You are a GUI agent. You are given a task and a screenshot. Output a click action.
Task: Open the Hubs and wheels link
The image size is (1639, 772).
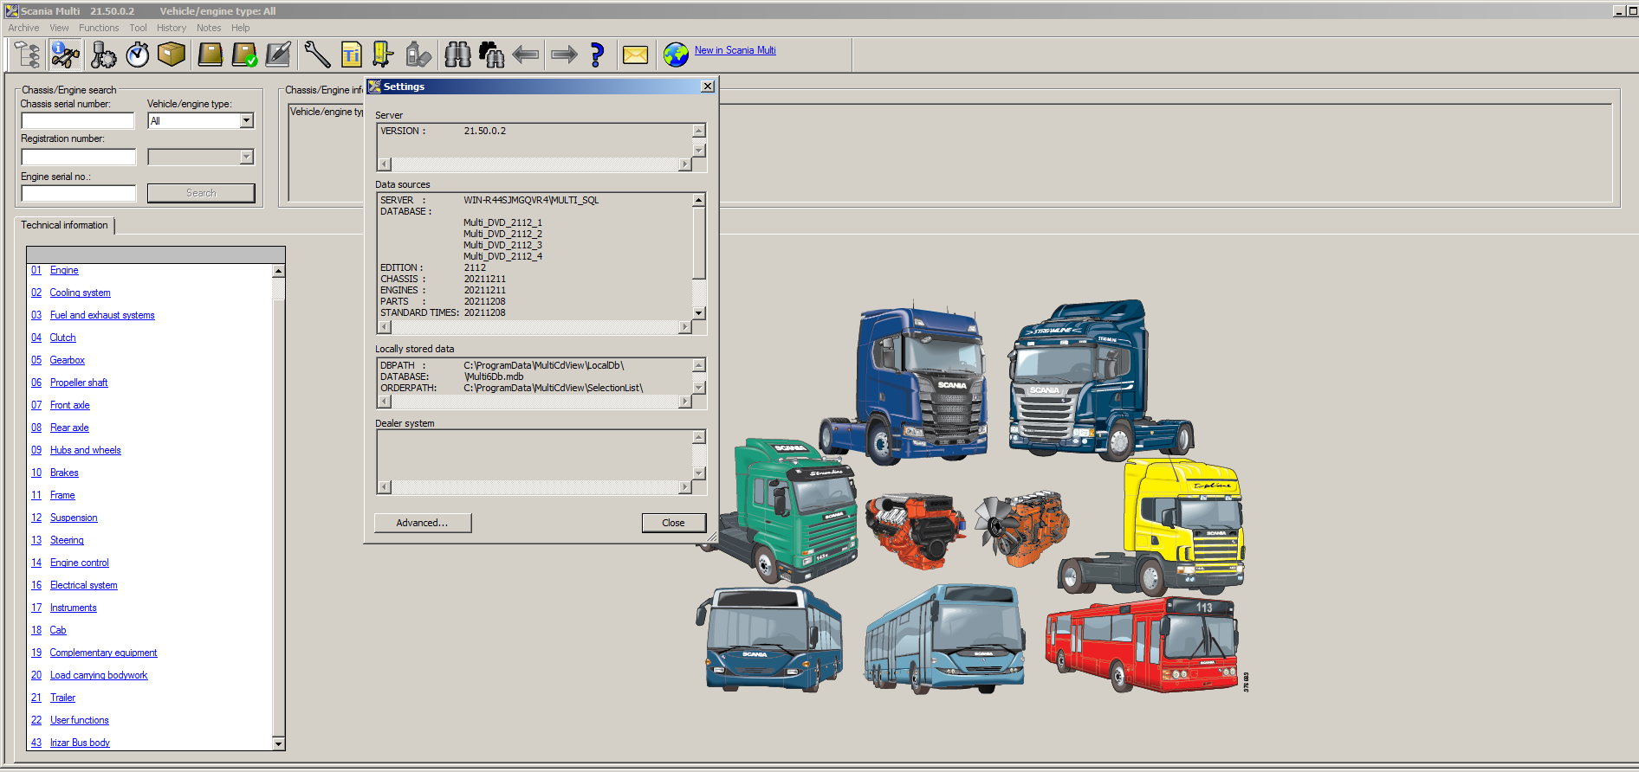(85, 450)
